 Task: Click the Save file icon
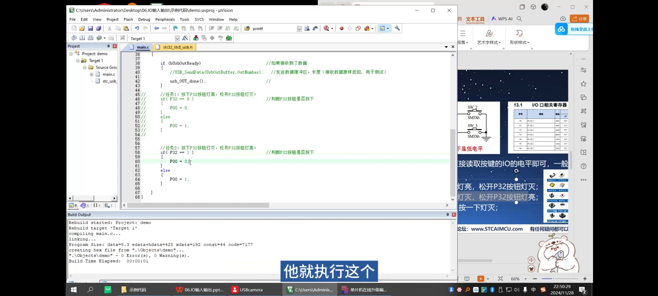click(90, 28)
